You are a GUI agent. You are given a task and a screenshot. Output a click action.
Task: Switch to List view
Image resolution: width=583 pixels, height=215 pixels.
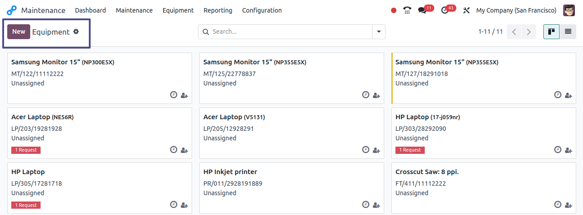(568, 31)
